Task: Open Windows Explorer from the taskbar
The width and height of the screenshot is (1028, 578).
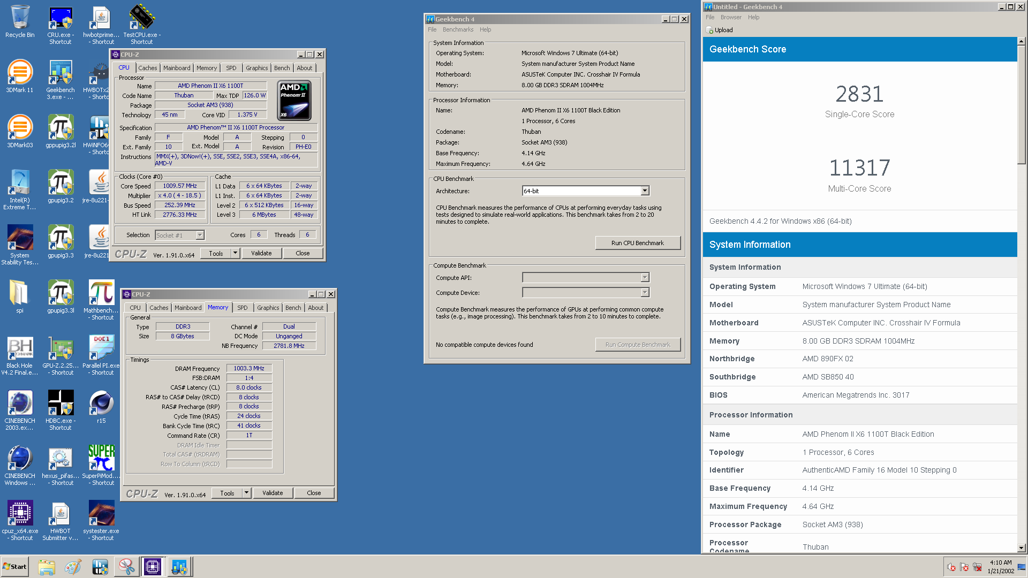Action: click(47, 567)
